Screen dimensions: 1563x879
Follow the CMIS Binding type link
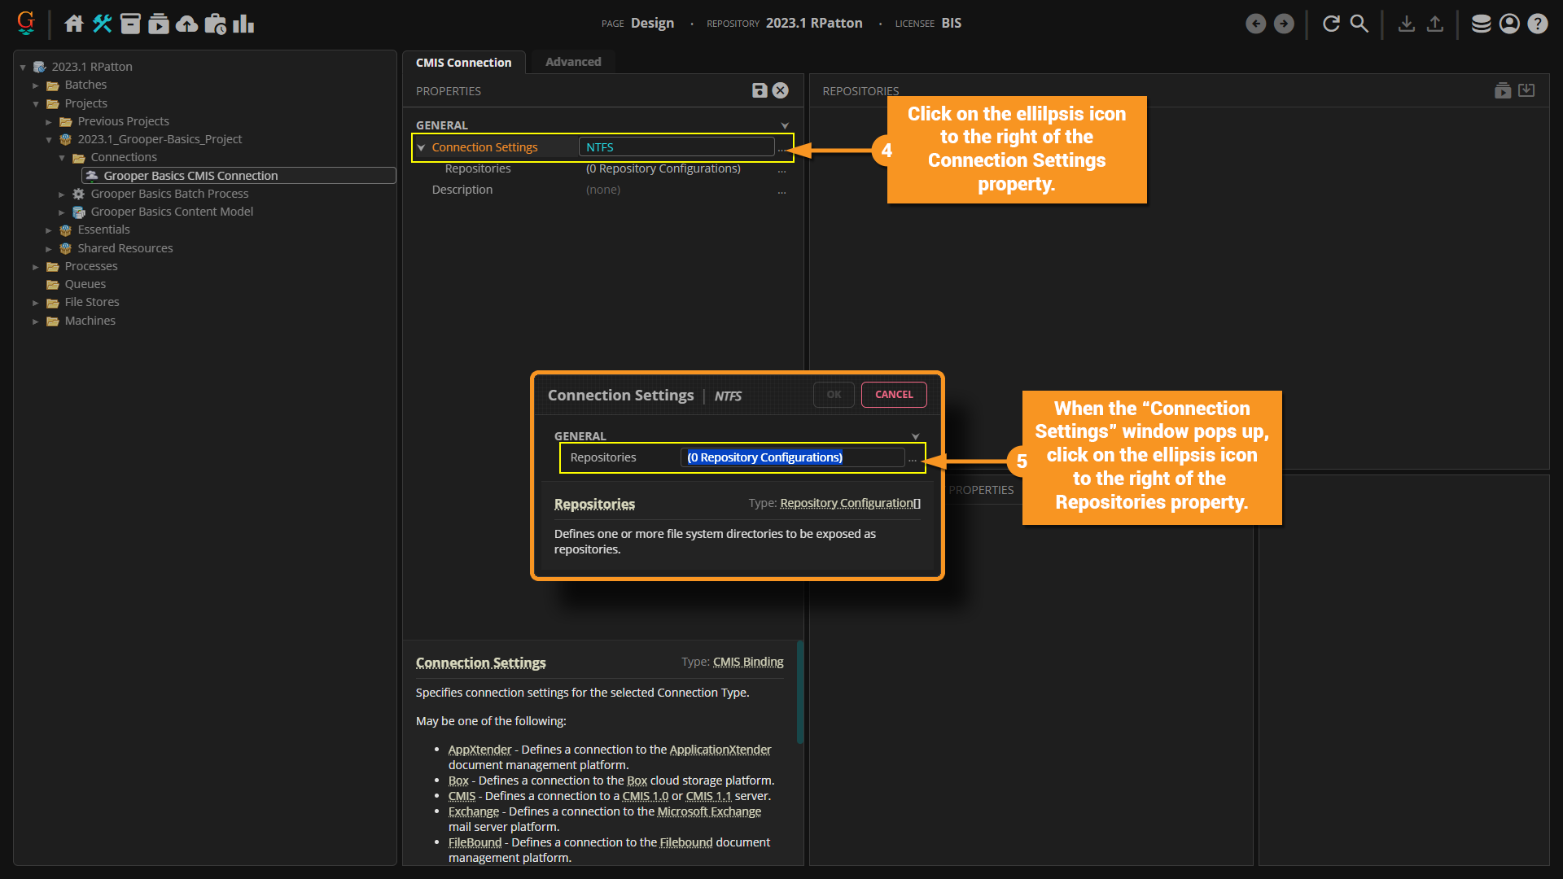[x=747, y=662]
